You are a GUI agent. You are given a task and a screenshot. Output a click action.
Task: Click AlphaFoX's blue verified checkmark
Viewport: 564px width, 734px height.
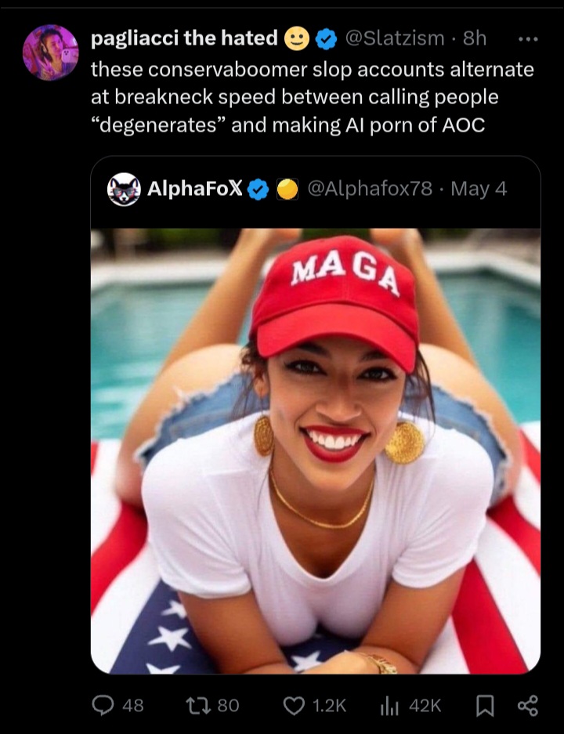pos(258,190)
